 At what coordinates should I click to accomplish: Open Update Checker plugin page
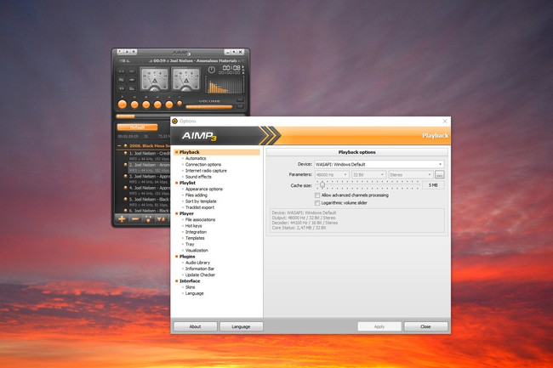[x=200, y=275]
